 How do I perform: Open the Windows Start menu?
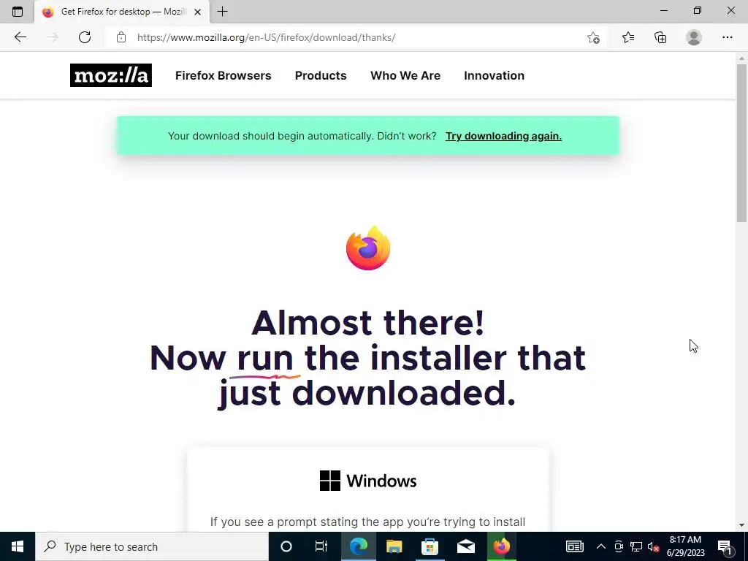(x=18, y=546)
